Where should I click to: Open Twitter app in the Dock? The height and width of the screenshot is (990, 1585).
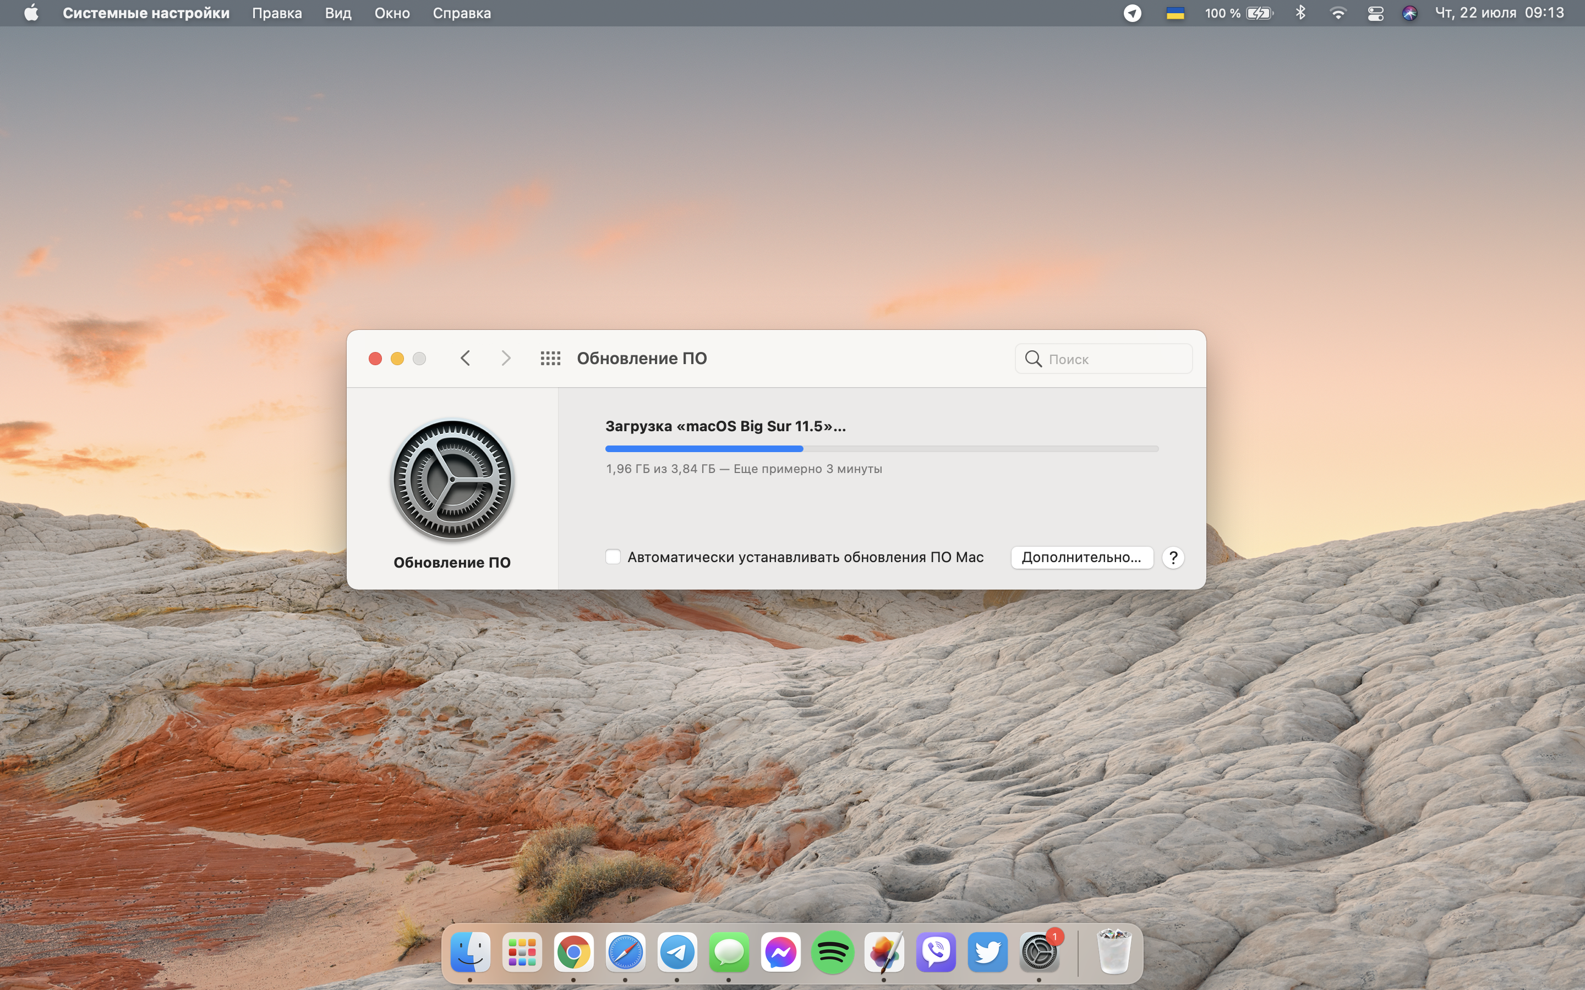tap(988, 953)
